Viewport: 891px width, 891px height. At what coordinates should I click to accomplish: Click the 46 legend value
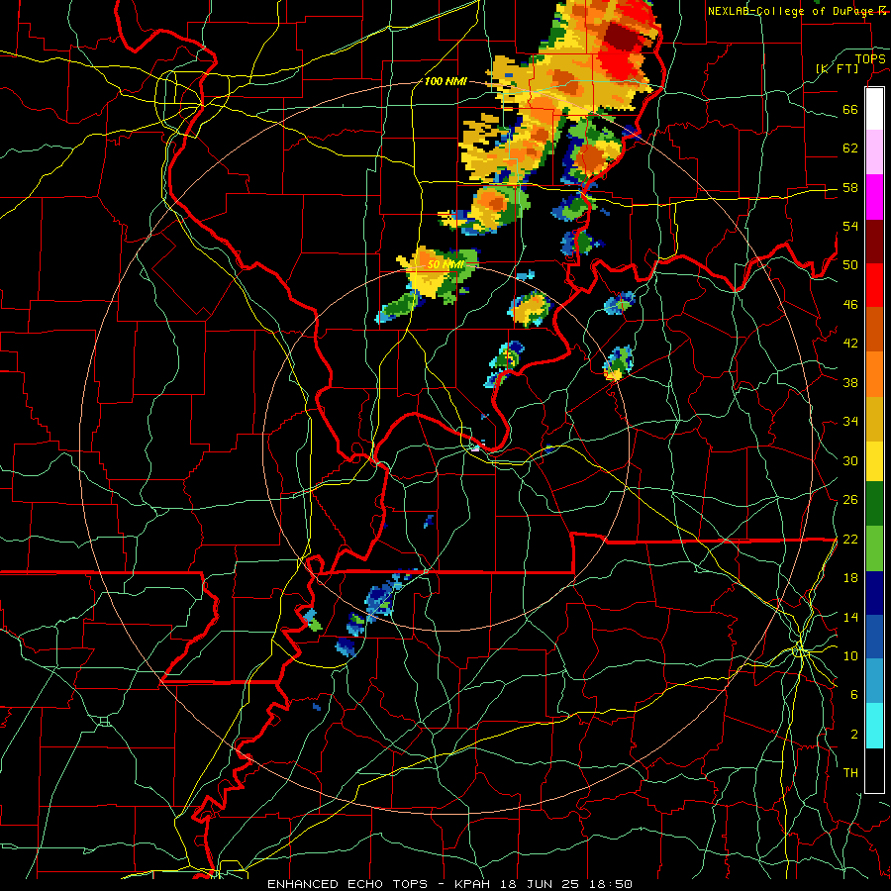pos(850,305)
